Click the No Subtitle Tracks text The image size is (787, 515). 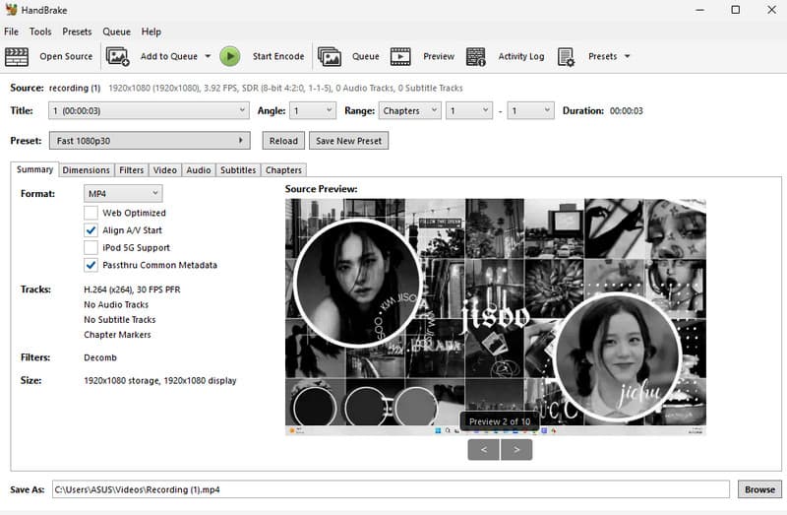click(119, 320)
